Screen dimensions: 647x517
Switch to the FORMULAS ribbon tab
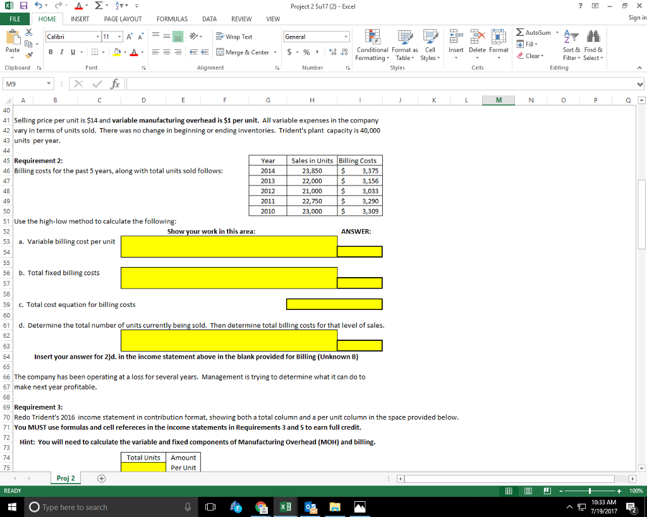172,19
